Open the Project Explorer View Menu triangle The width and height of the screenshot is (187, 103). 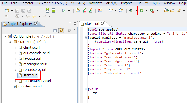tap(75, 29)
